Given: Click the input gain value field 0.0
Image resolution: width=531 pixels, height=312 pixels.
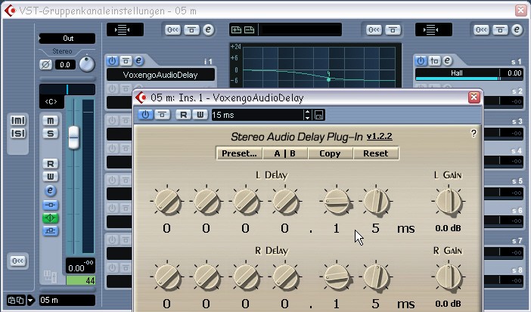Looking at the screenshot, I should click(65, 65).
